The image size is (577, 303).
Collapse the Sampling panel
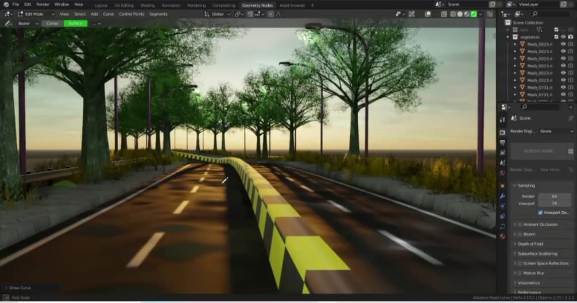pos(514,186)
